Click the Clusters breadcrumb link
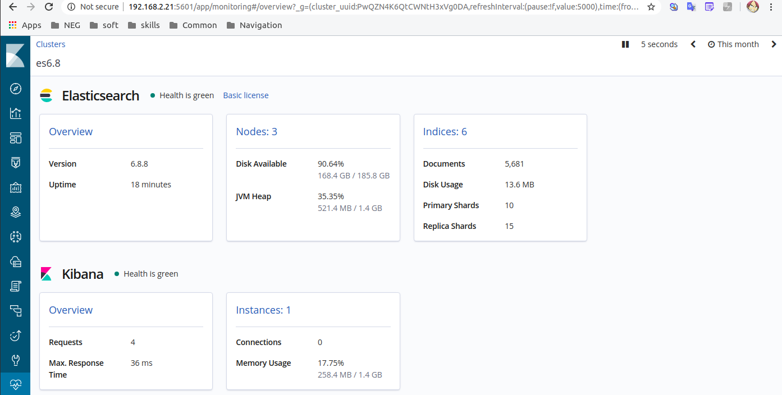782x395 pixels. [x=51, y=44]
